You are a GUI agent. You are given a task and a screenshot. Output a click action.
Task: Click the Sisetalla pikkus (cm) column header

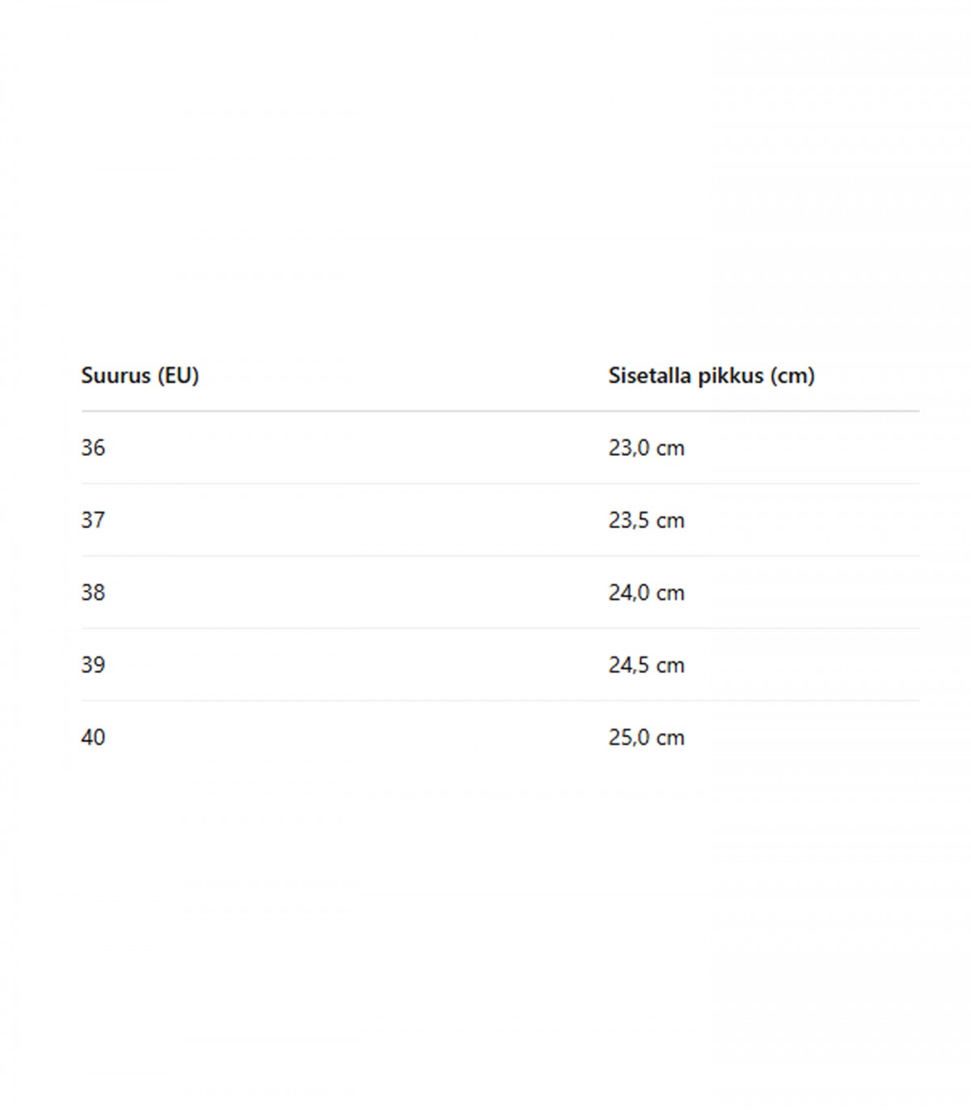click(x=711, y=376)
